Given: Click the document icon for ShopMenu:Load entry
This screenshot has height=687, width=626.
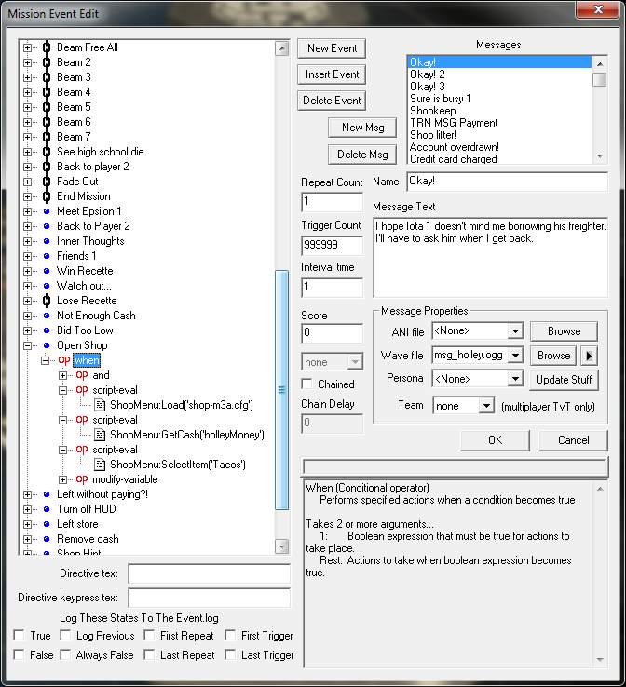Looking at the screenshot, I should [100, 405].
